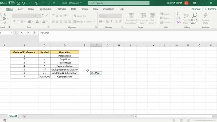This screenshot has width=217, height=122.
Task: Click the Format Painter brush icon
Action: [5, 22]
